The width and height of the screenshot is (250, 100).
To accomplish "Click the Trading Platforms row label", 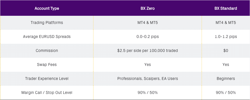I will click(x=47, y=23).
